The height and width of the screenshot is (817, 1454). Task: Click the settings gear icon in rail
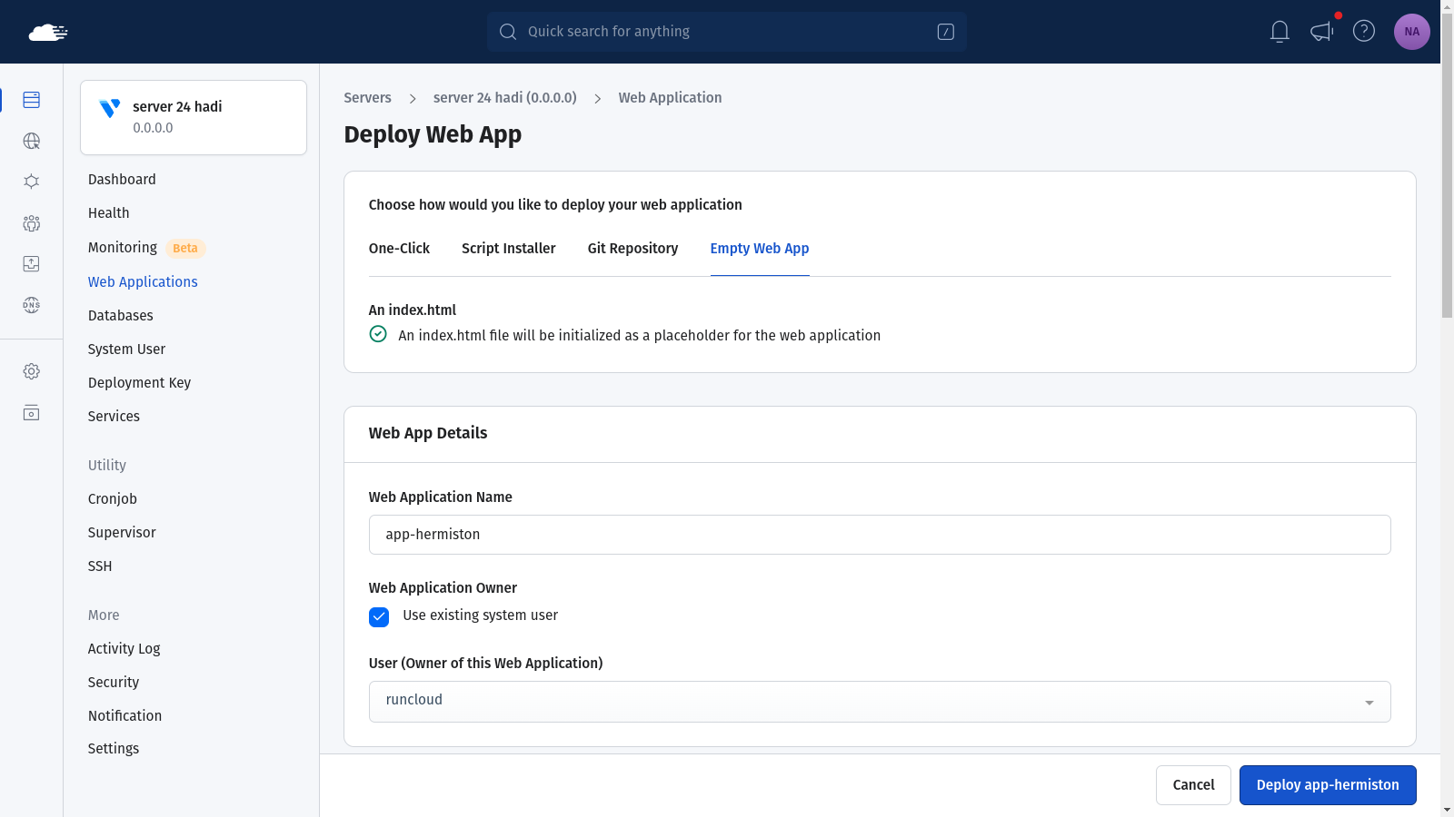(32, 371)
